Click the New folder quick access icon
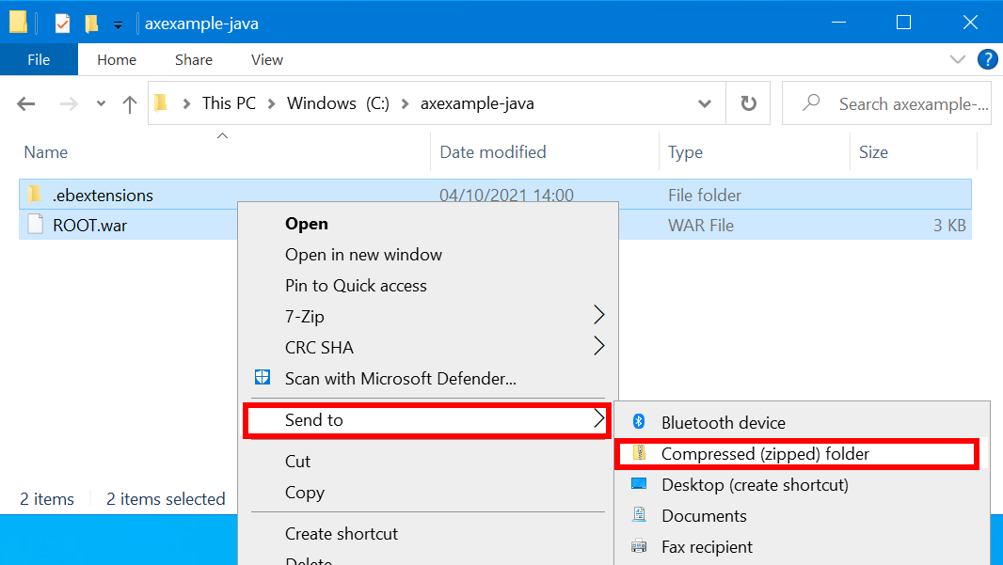 point(91,24)
